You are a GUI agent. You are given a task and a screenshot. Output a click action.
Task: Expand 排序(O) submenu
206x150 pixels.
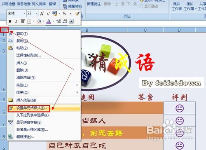[x=44, y=92]
